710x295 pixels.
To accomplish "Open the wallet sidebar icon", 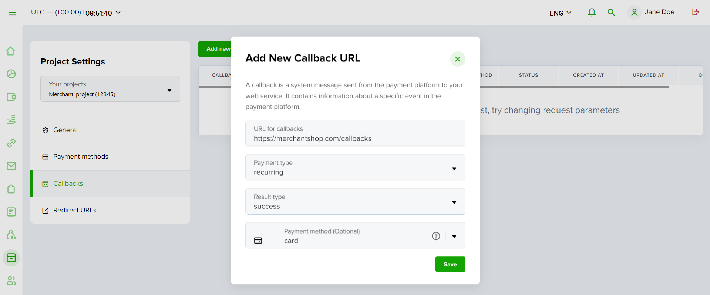I will coord(11,97).
